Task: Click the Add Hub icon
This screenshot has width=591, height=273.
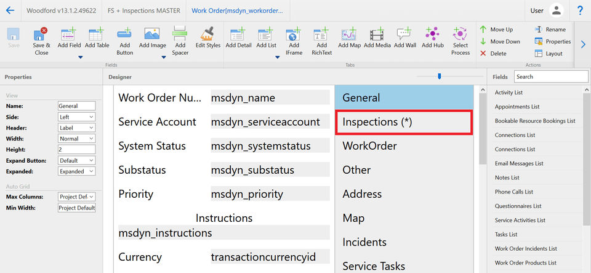Action: (432, 34)
